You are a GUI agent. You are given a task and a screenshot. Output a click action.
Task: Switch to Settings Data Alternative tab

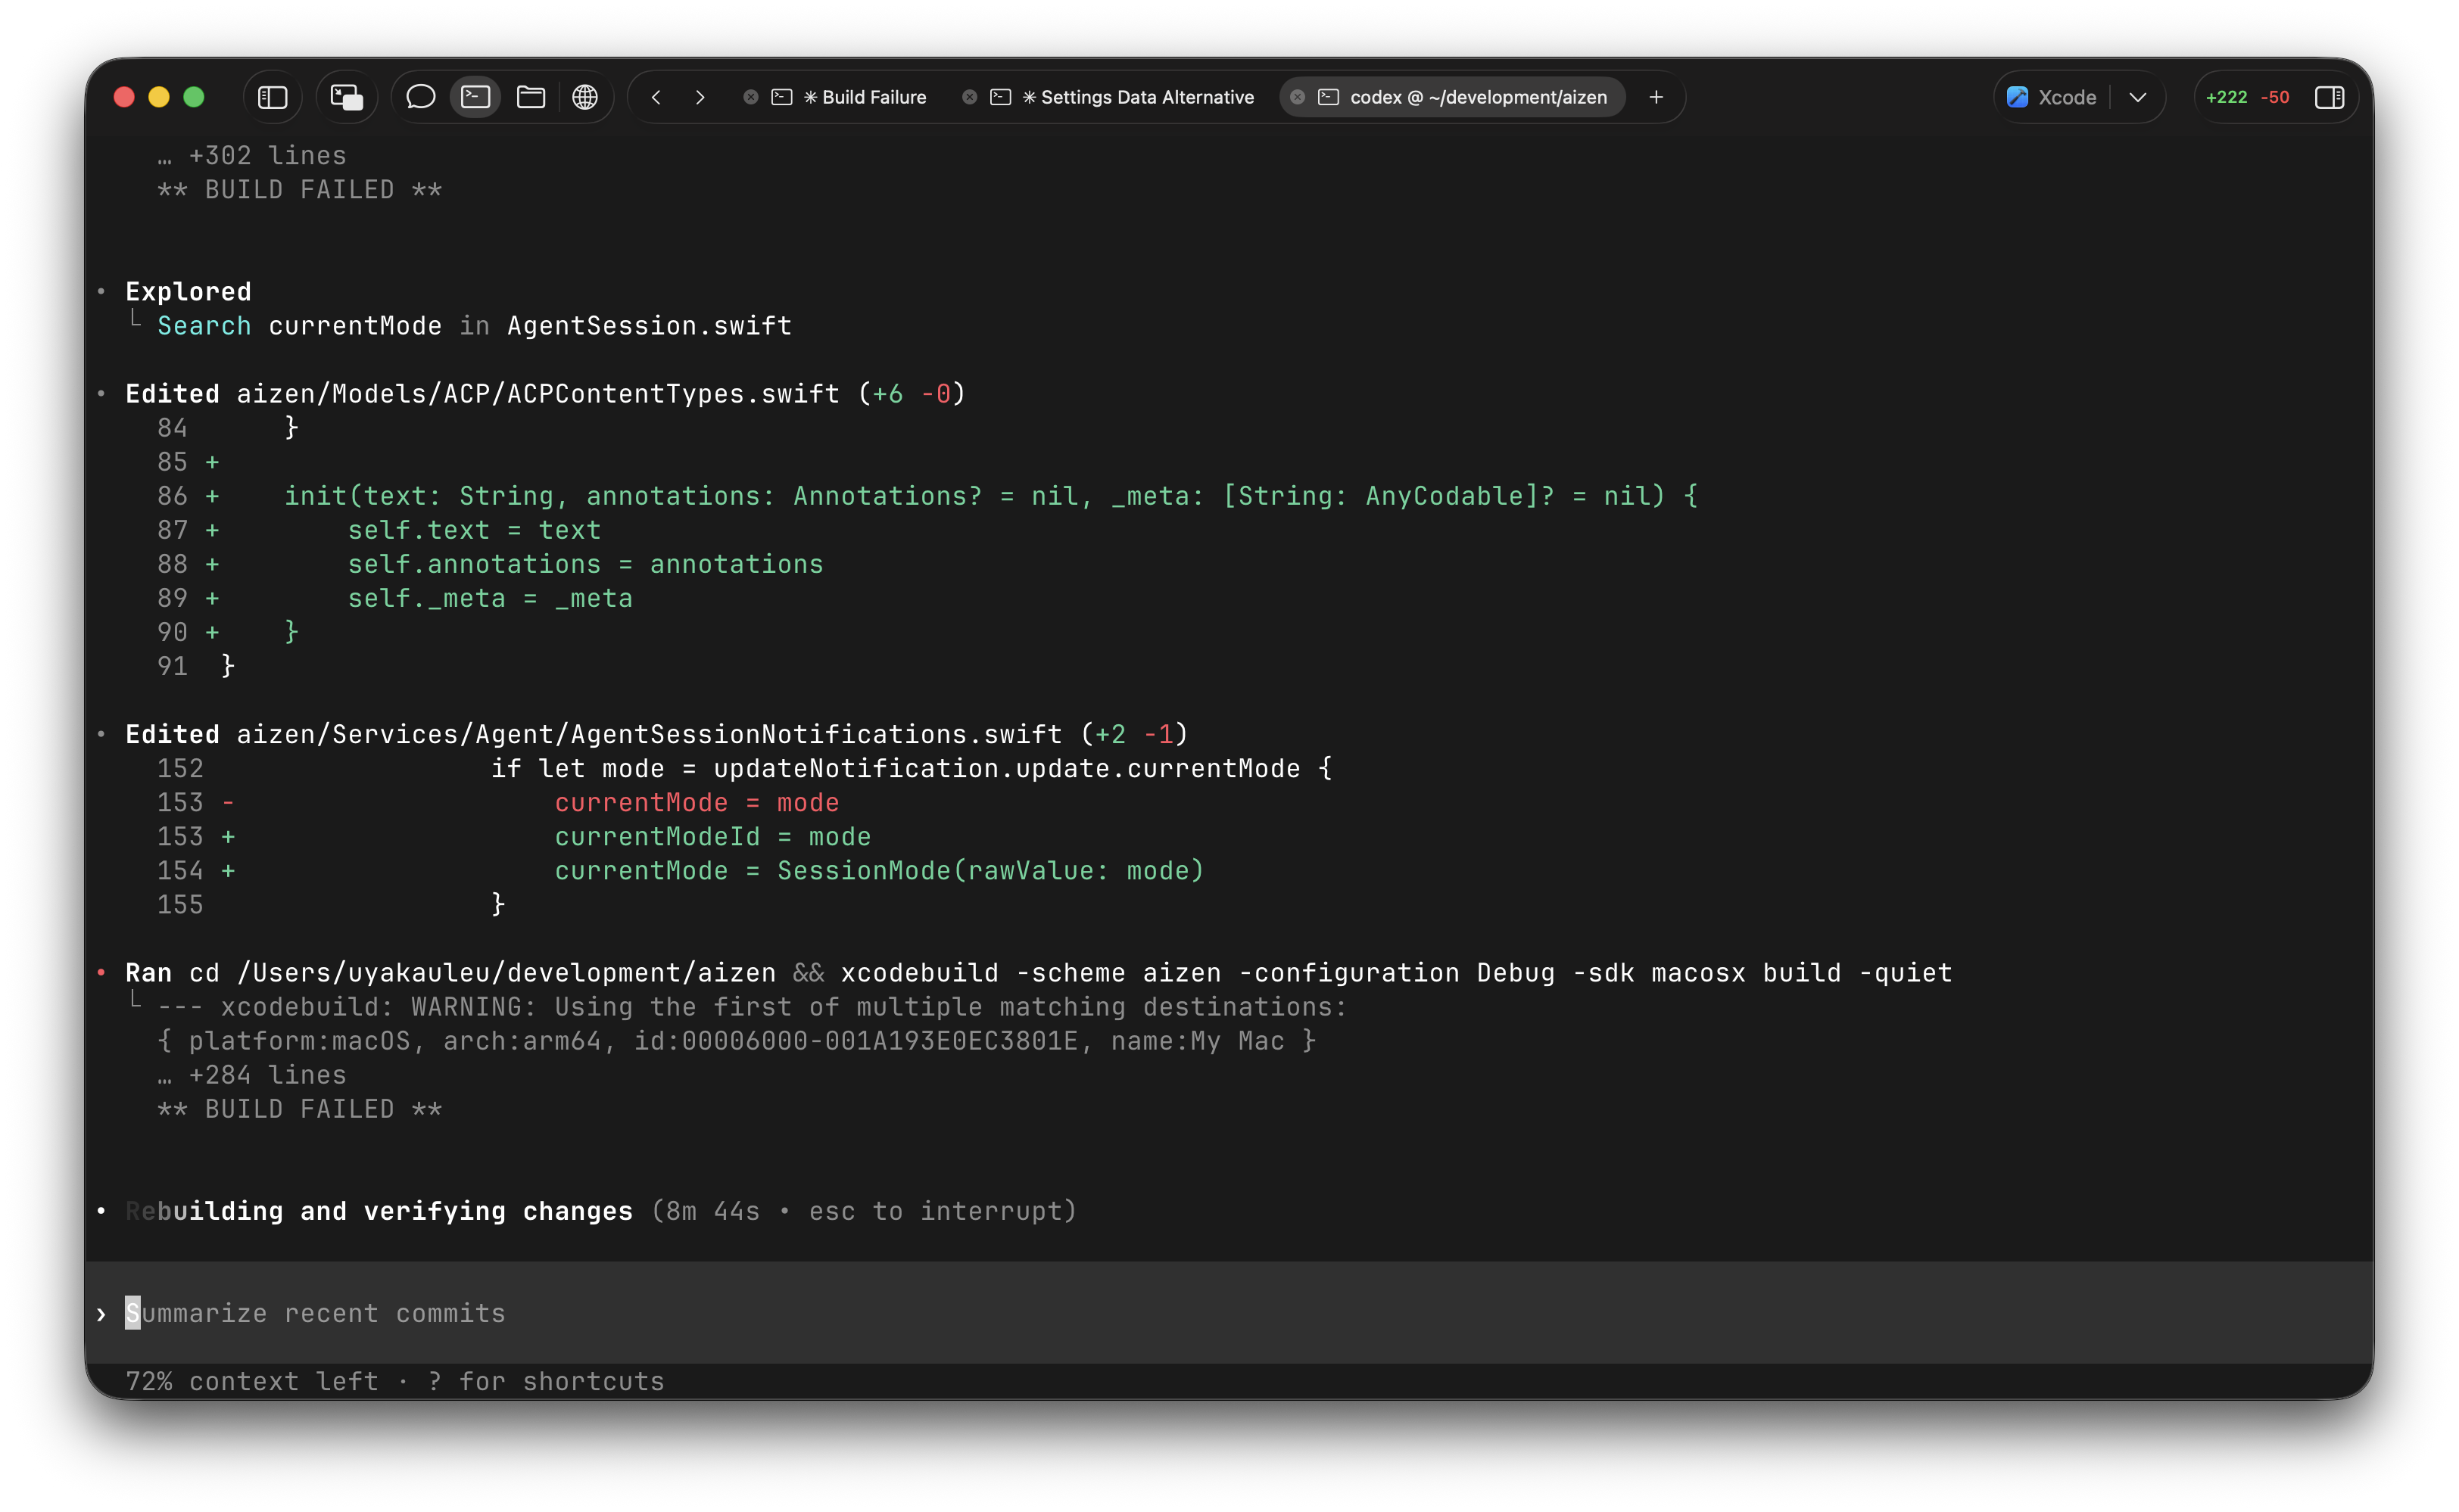point(1146,97)
